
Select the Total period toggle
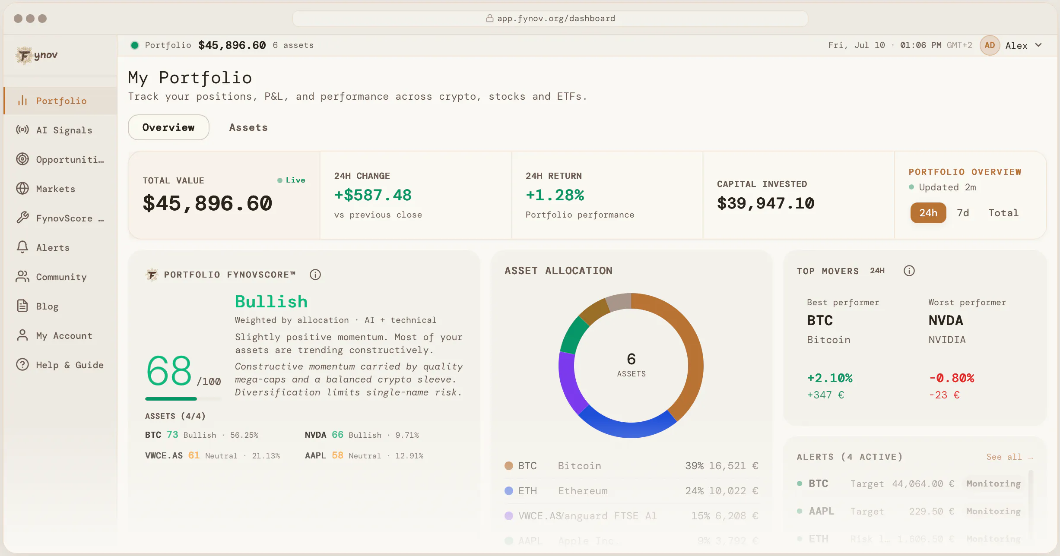1003,213
